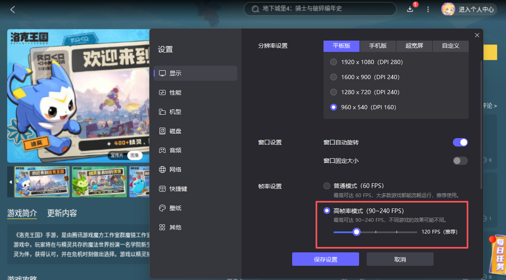This screenshot has height=280, width=506.
Task: Click 保存设置 button
Action: pos(326,259)
